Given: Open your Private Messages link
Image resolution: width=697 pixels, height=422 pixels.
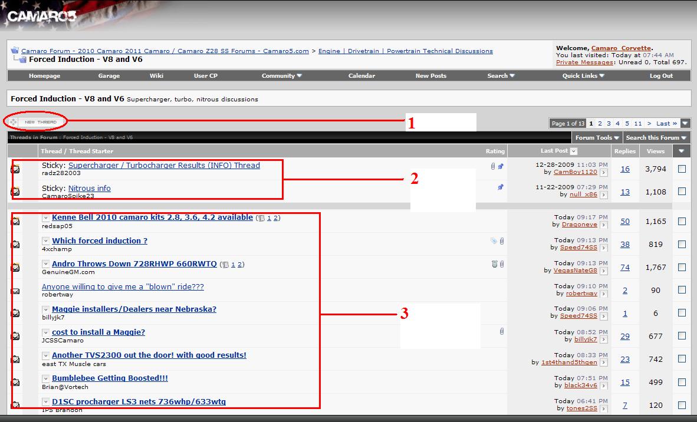Looking at the screenshot, I should point(583,61).
